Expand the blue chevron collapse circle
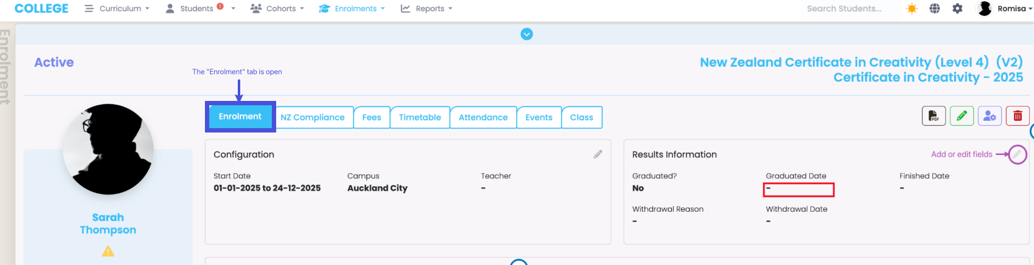 point(526,34)
